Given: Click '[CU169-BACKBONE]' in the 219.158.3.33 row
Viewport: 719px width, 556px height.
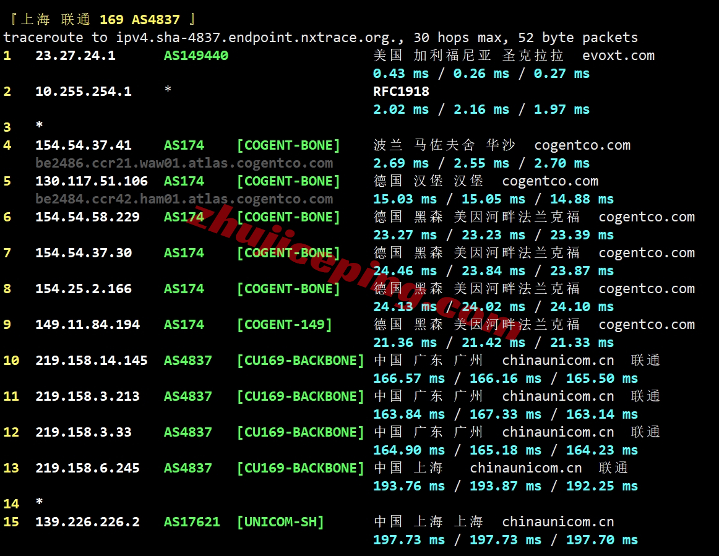Looking at the screenshot, I should (300, 432).
